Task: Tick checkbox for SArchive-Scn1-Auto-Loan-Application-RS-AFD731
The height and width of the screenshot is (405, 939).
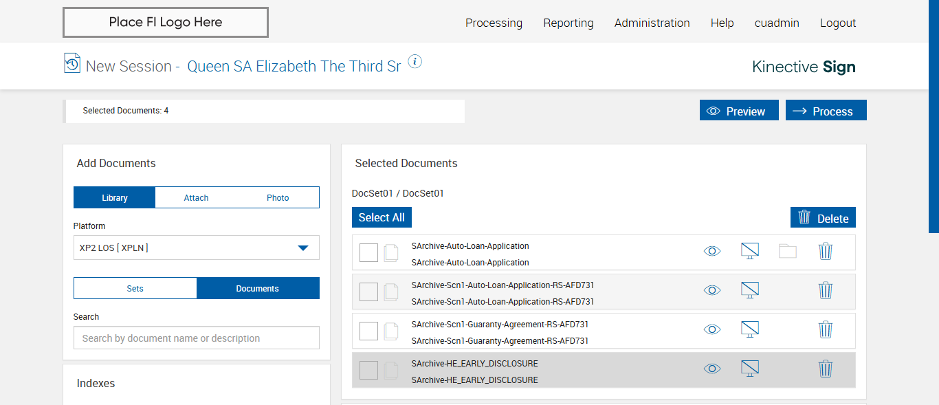Action: coord(368,292)
